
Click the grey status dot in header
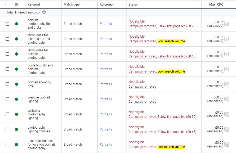pyautogui.click(x=16, y=4)
